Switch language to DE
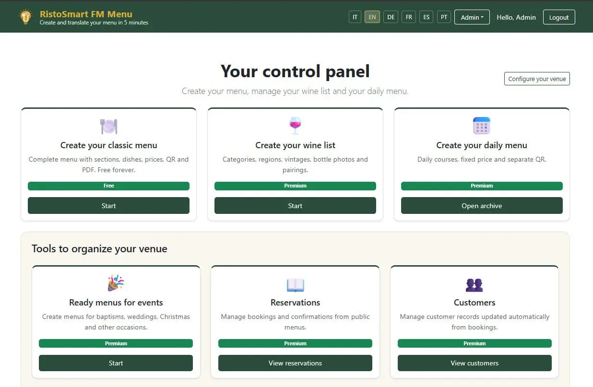The height and width of the screenshot is (387, 593). coord(391,17)
